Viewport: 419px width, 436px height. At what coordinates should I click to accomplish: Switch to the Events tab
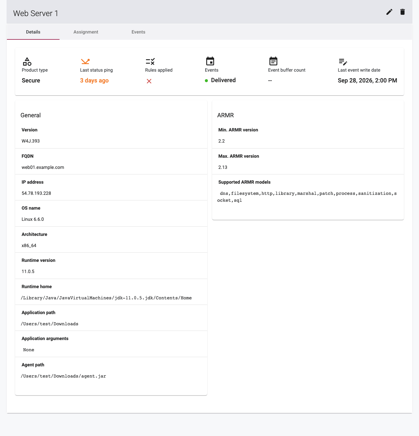(x=138, y=32)
